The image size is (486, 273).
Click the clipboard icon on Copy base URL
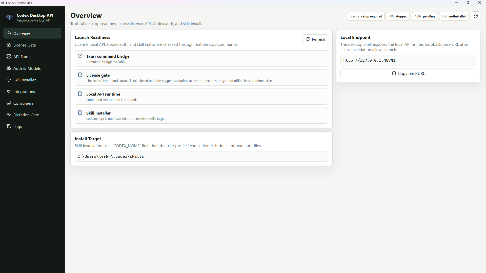[x=394, y=73]
